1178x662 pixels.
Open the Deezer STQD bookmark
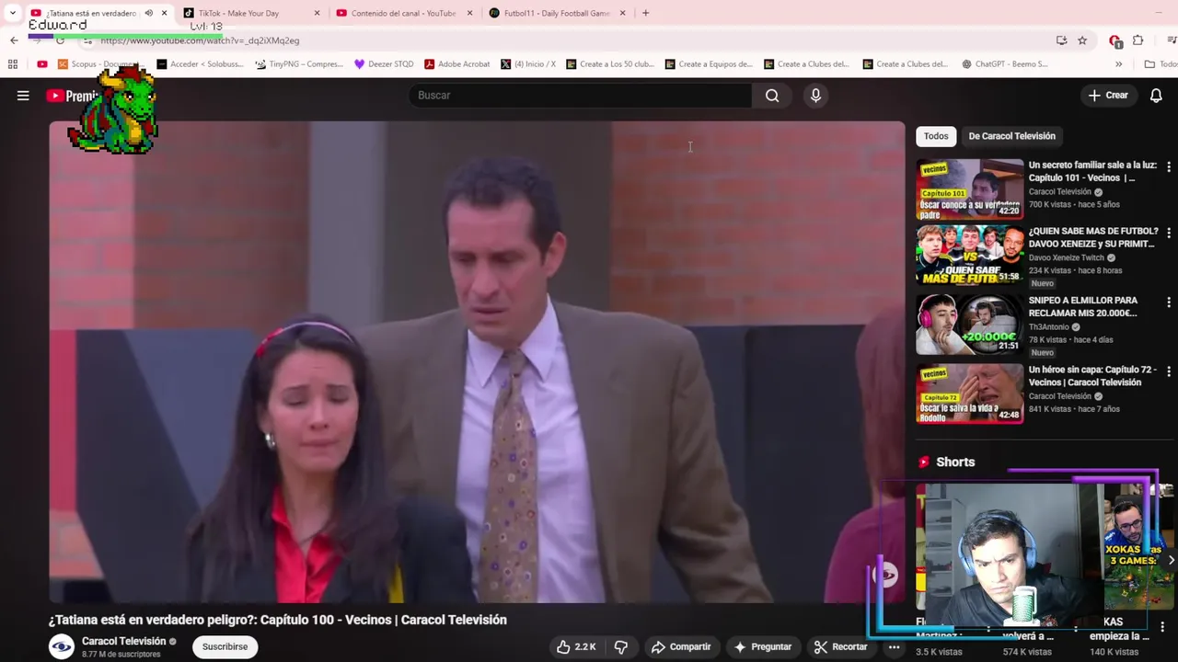(x=384, y=64)
